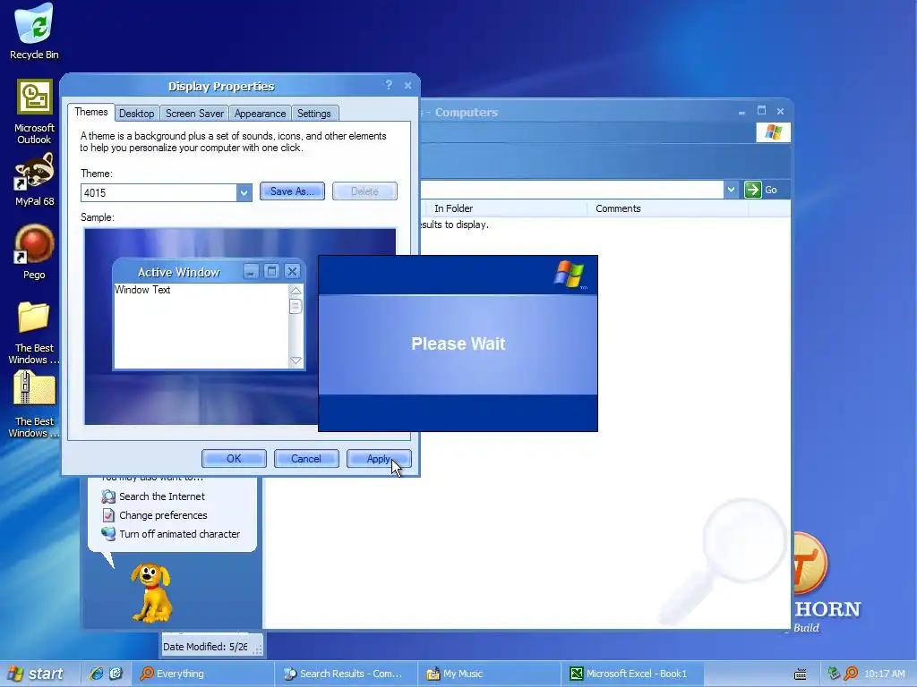This screenshot has height=687, width=917.
Task: Click the animated search dog character
Action: click(x=151, y=593)
